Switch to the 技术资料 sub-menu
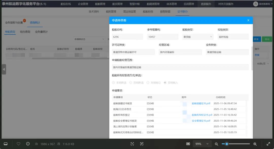 pos(94,11)
